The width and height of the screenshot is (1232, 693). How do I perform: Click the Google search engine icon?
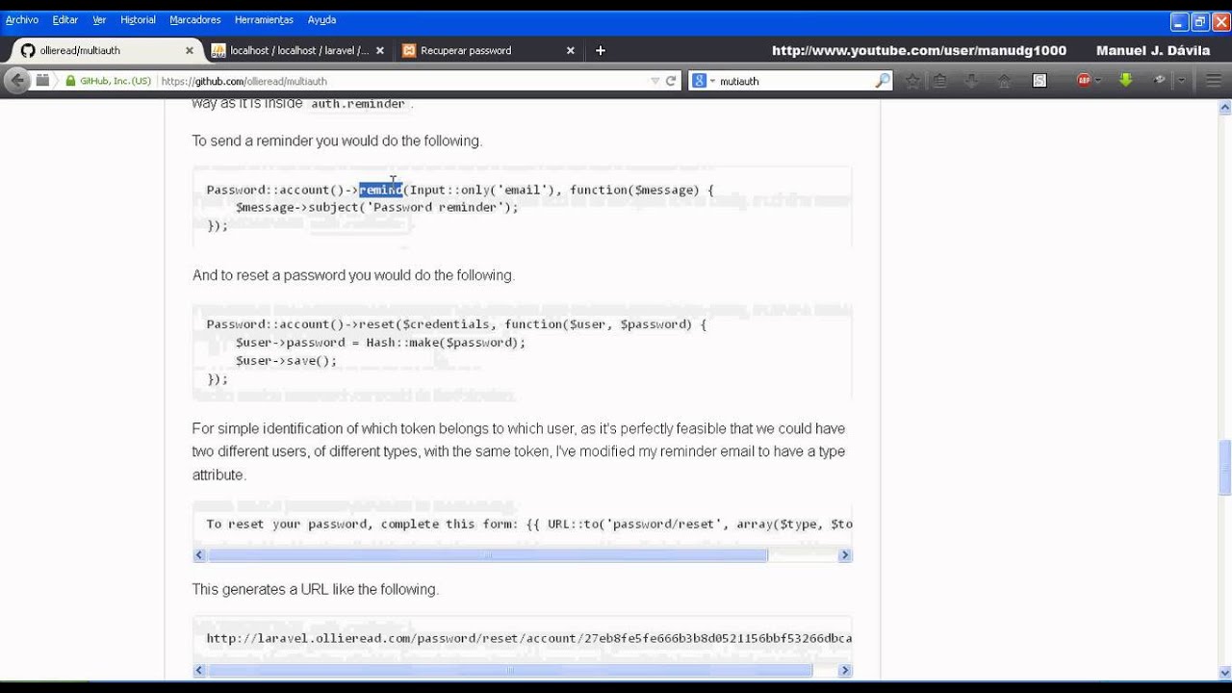[700, 81]
